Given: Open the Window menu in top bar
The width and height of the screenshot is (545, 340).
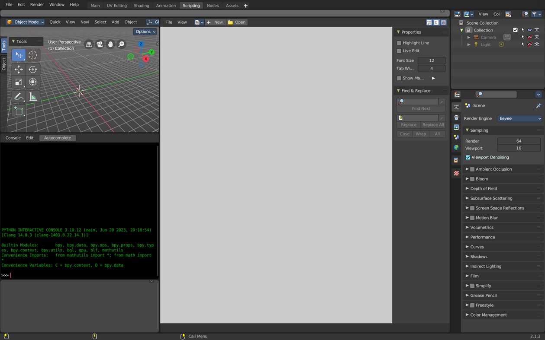Looking at the screenshot, I should (x=57, y=4).
